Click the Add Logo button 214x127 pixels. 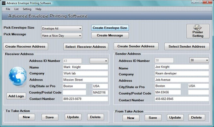tap(16, 96)
